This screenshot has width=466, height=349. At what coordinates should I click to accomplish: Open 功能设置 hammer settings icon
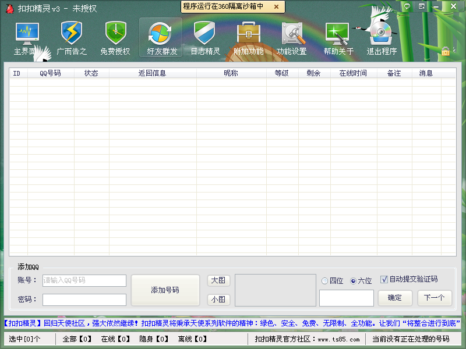(292, 38)
